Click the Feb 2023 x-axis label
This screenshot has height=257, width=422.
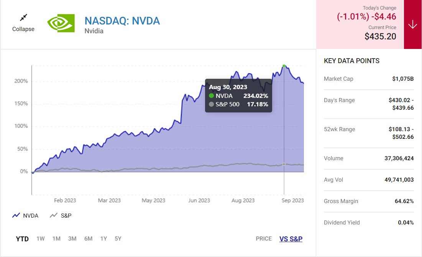(x=65, y=200)
